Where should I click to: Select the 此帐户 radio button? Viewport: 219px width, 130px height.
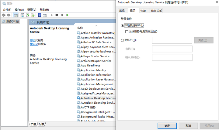(x=123, y=40)
